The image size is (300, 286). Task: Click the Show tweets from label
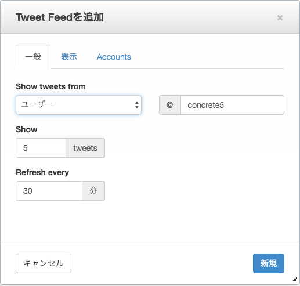click(x=50, y=86)
